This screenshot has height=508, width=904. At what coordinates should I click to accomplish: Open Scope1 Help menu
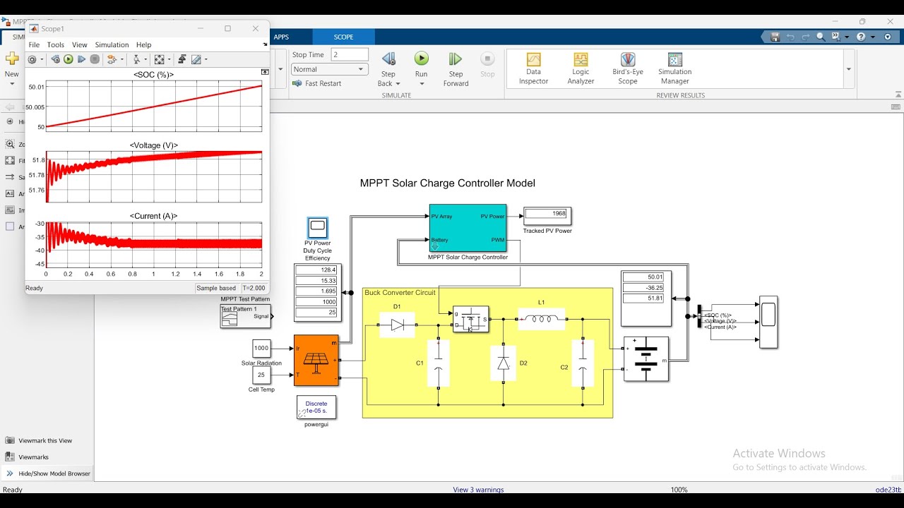click(143, 44)
